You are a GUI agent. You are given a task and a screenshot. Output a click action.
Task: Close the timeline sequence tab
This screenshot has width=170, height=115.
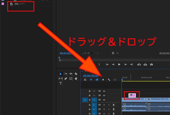coord(82,71)
